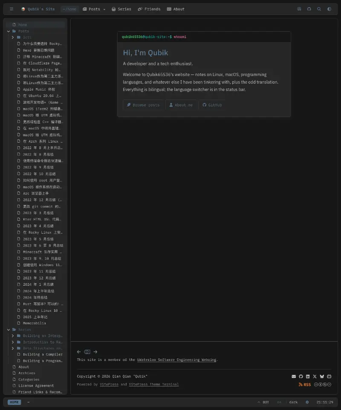Screen dimensions: 341x410
Task: Open the X (Twitter) icon in the footer
Action: click(x=315, y=377)
